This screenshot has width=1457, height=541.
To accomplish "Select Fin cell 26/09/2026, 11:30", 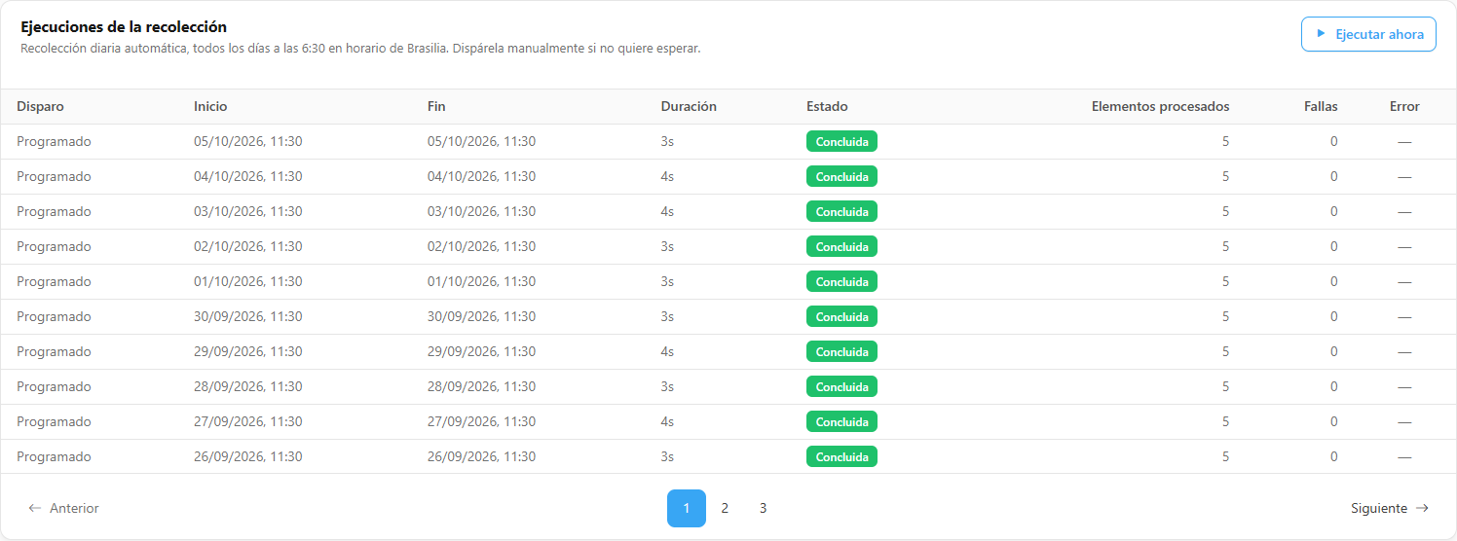I will [481, 456].
